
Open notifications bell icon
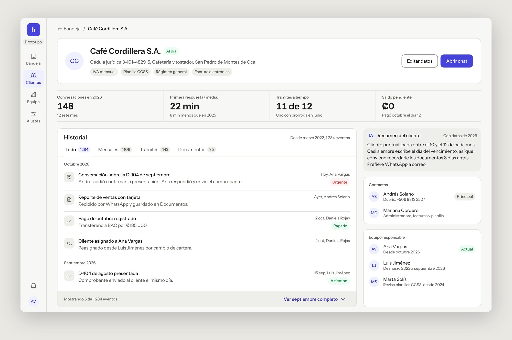coord(34,286)
